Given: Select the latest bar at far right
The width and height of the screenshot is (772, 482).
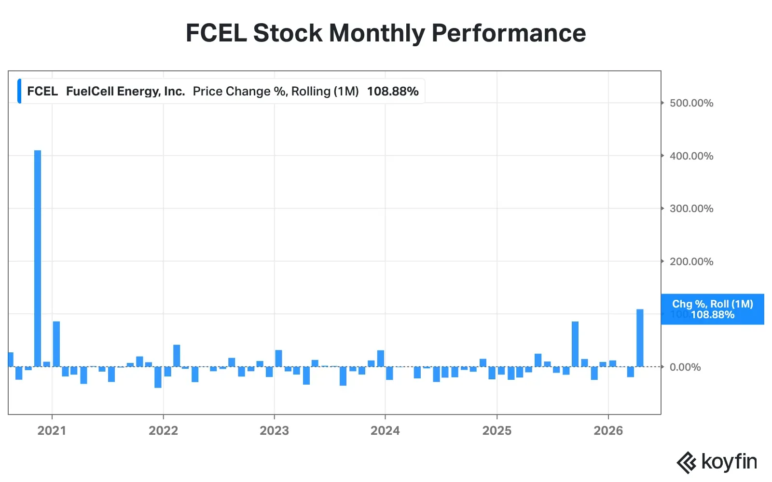Looking at the screenshot, I should [640, 337].
